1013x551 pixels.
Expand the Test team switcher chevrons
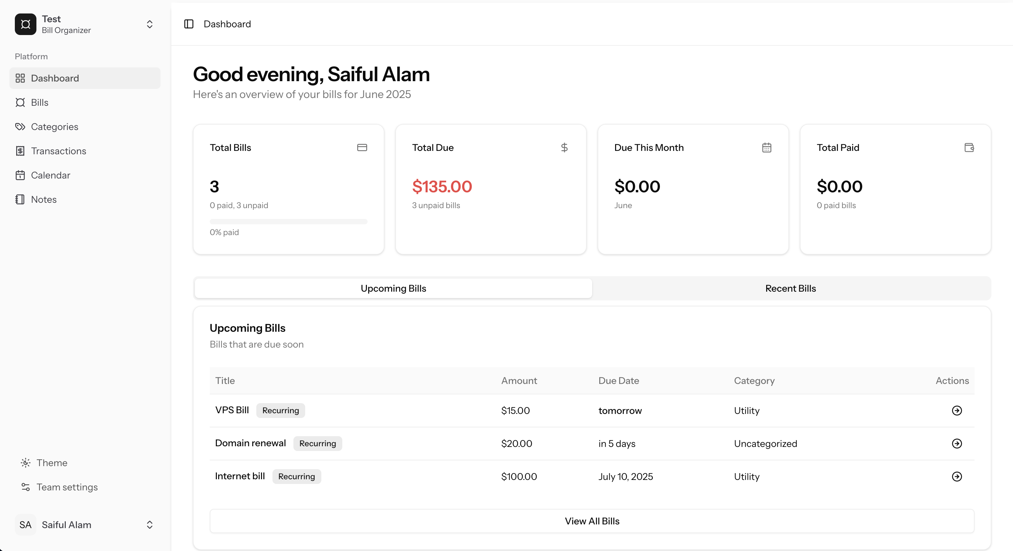click(x=149, y=24)
